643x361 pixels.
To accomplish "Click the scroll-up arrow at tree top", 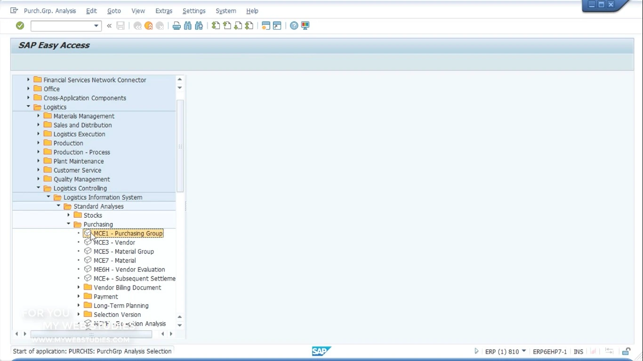I will [180, 79].
